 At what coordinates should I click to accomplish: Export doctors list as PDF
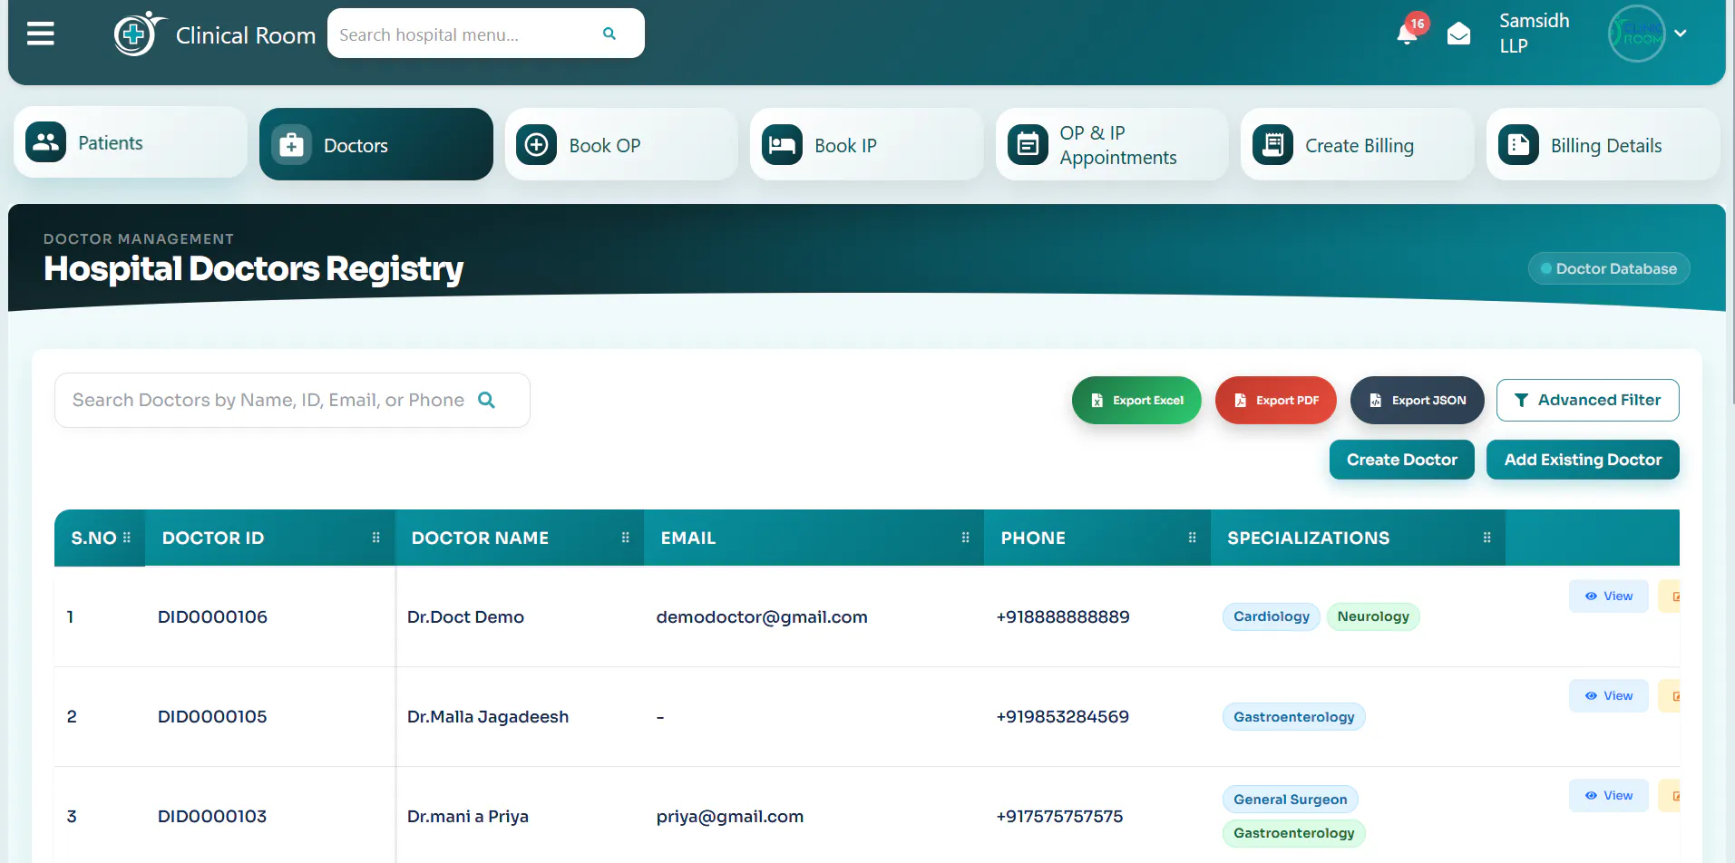1276,400
